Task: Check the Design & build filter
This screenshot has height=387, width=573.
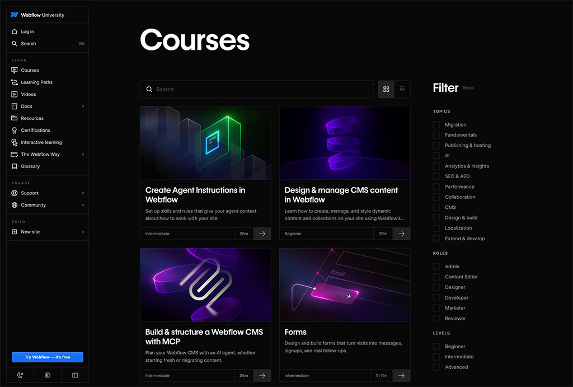Action: 436,218
